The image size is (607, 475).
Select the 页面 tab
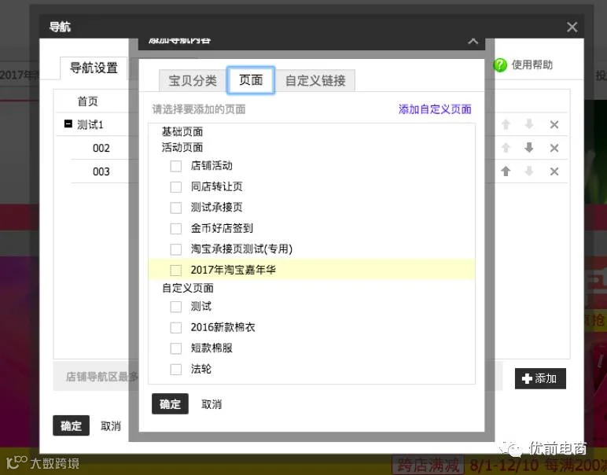[251, 79]
